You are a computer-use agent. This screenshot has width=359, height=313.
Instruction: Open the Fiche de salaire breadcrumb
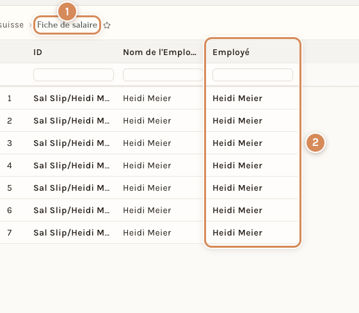[x=67, y=25]
